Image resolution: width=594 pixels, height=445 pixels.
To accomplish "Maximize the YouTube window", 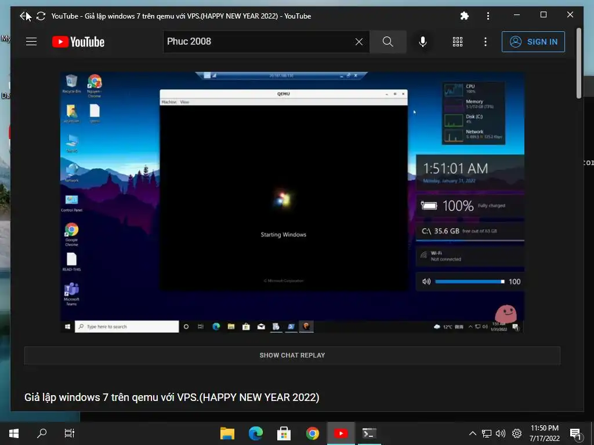I will click(543, 14).
